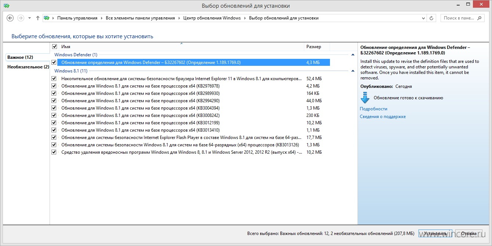Viewport: 492px width, 246px height.
Task: Select the 52,4 МБ size value
Action: [x=314, y=79]
